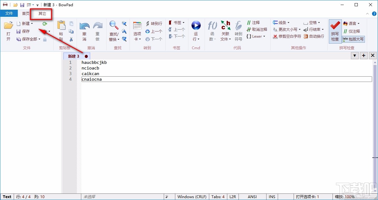Open the quick access toolbar customize arrow
Viewport: 378px width, 200px height.
coord(37,5)
